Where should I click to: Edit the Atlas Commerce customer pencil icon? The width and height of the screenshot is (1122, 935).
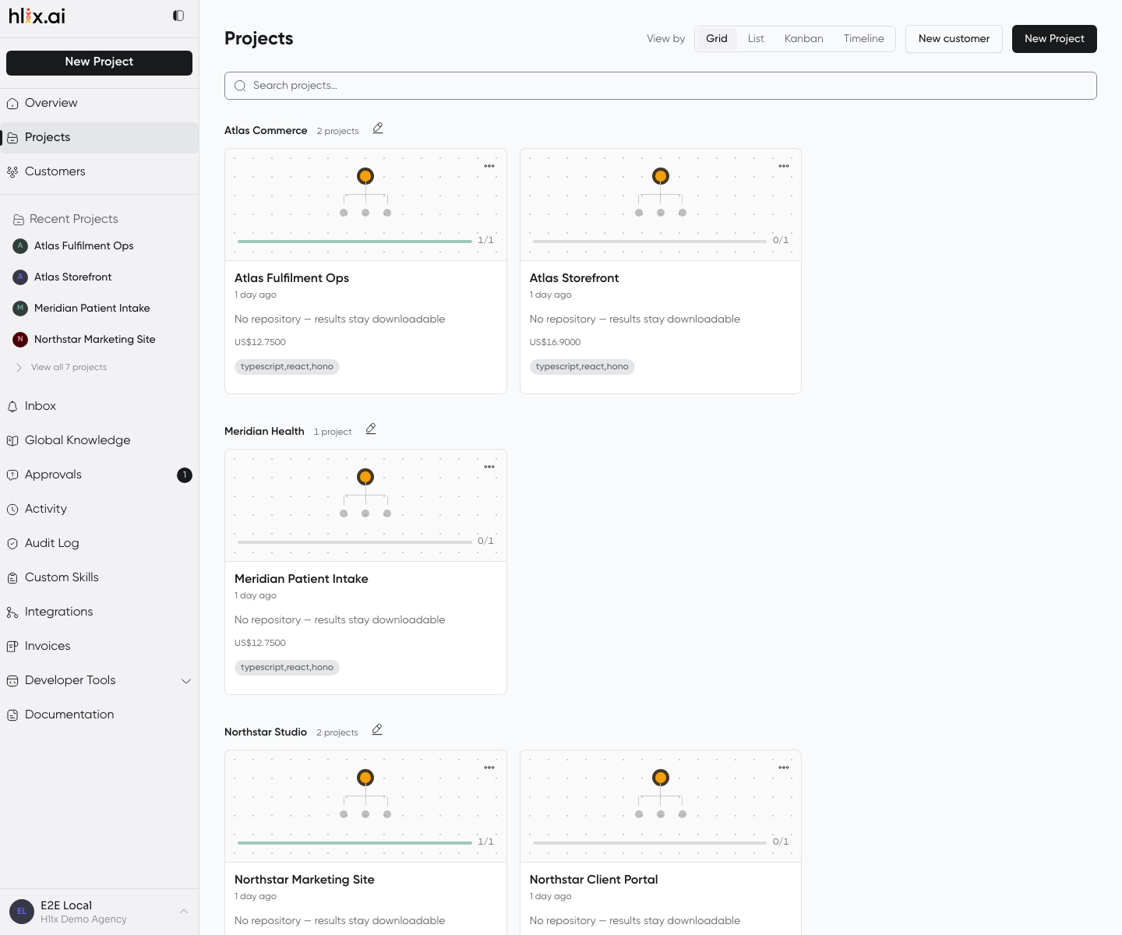(378, 128)
